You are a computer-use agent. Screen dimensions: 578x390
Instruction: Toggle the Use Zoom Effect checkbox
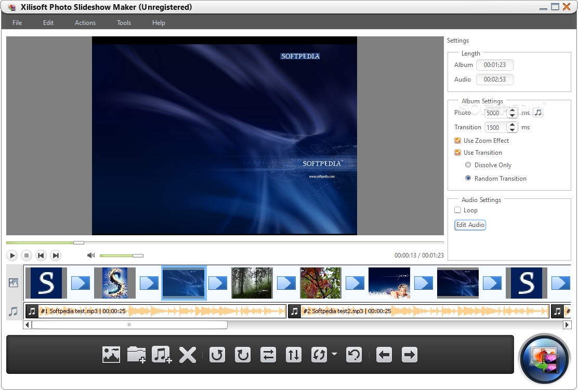tap(457, 140)
